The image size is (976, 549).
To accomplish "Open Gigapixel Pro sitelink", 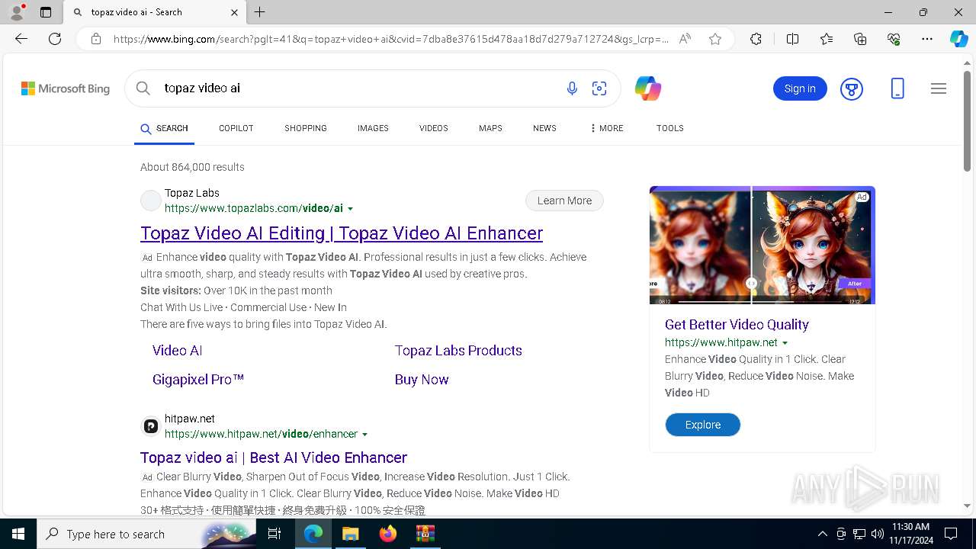I will 198,380.
